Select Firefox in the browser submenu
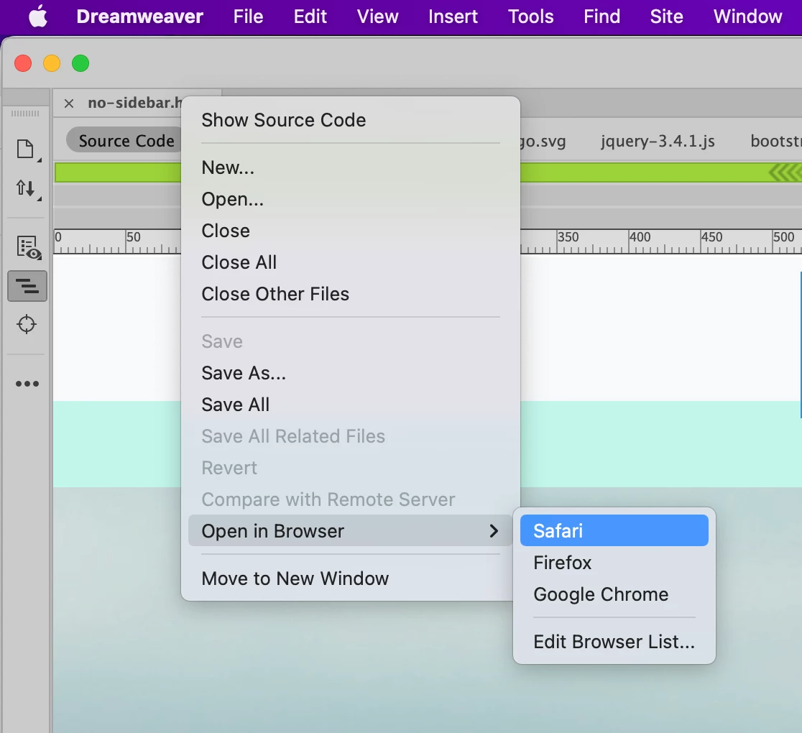The image size is (802, 733). pyautogui.click(x=614, y=563)
